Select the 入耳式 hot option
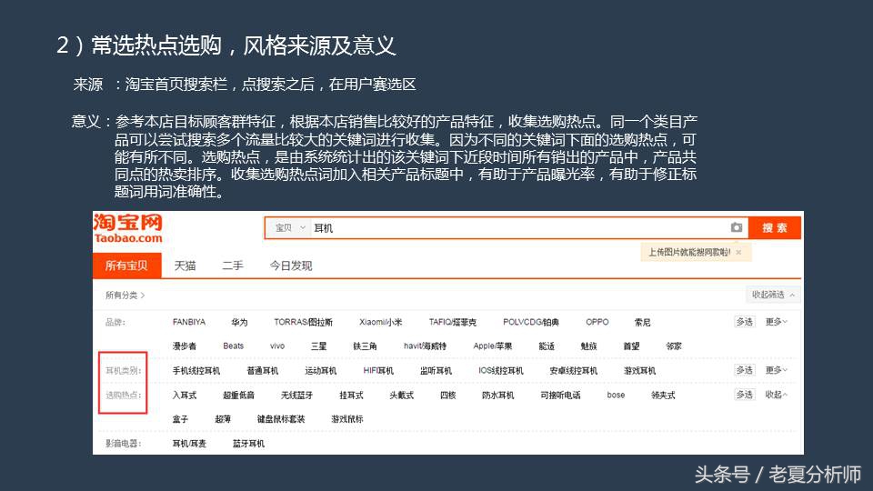Image resolution: width=873 pixels, height=491 pixels. [x=185, y=396]
